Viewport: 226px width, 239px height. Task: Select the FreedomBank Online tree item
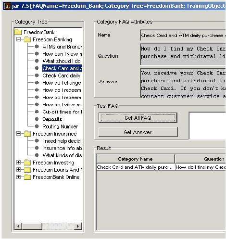(x=56, y=177)
